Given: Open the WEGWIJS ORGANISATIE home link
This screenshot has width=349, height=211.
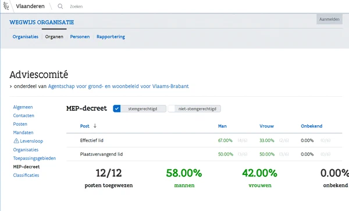Looking at the screenshot, I should [x=42, y=22].
